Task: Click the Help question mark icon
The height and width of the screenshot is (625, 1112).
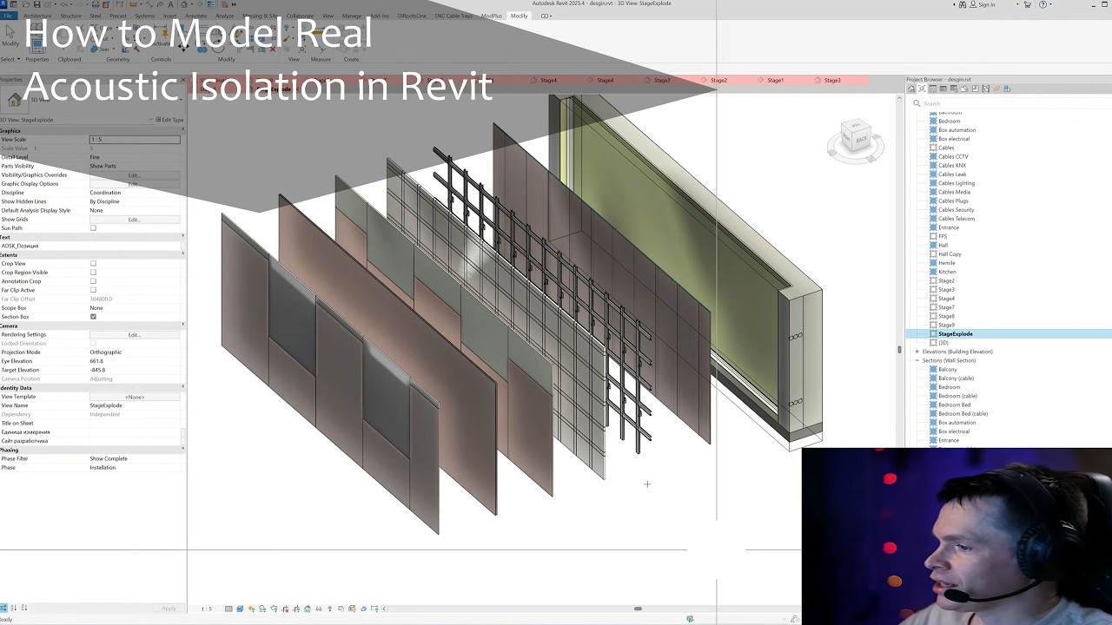Action: [1043, 4]
